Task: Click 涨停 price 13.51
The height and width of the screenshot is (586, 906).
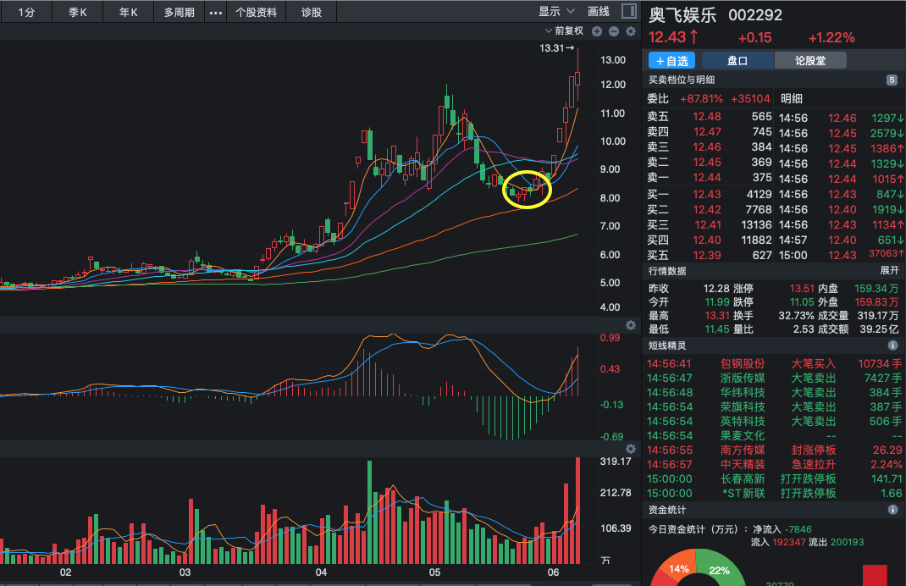Action: pyautogui.click(x=802, y=289)
